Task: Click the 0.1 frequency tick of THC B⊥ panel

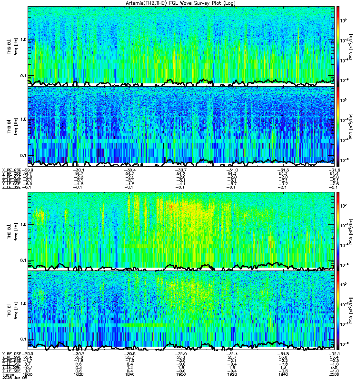Action: coord(23,260)
